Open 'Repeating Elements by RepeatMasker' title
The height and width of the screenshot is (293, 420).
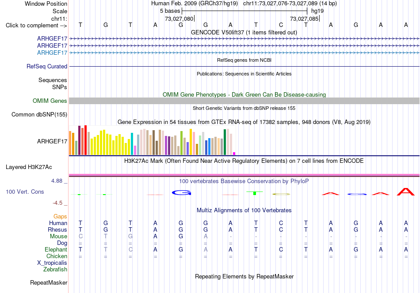point(244,276)
